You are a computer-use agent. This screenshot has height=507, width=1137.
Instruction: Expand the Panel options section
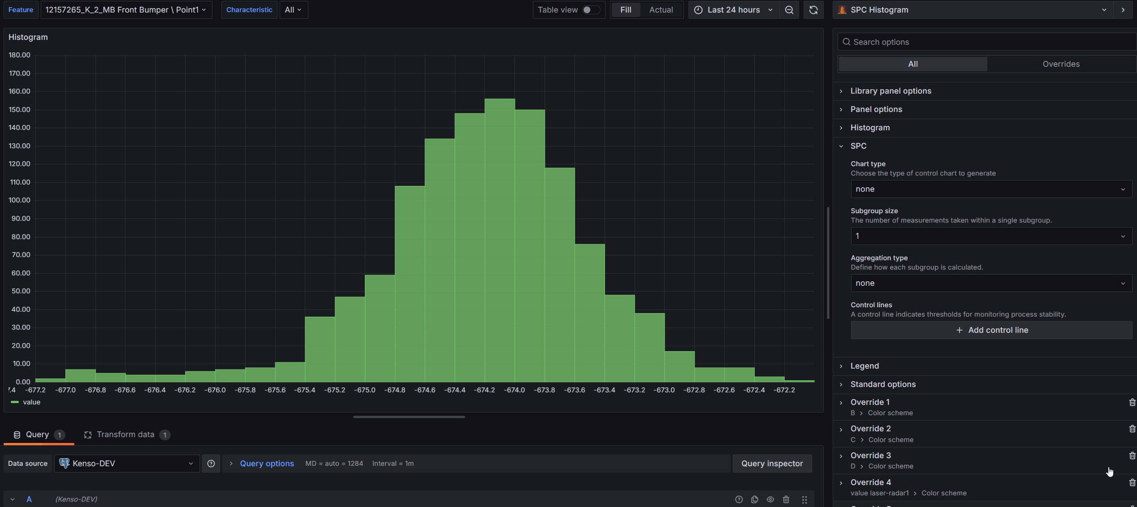click(876, 109)
